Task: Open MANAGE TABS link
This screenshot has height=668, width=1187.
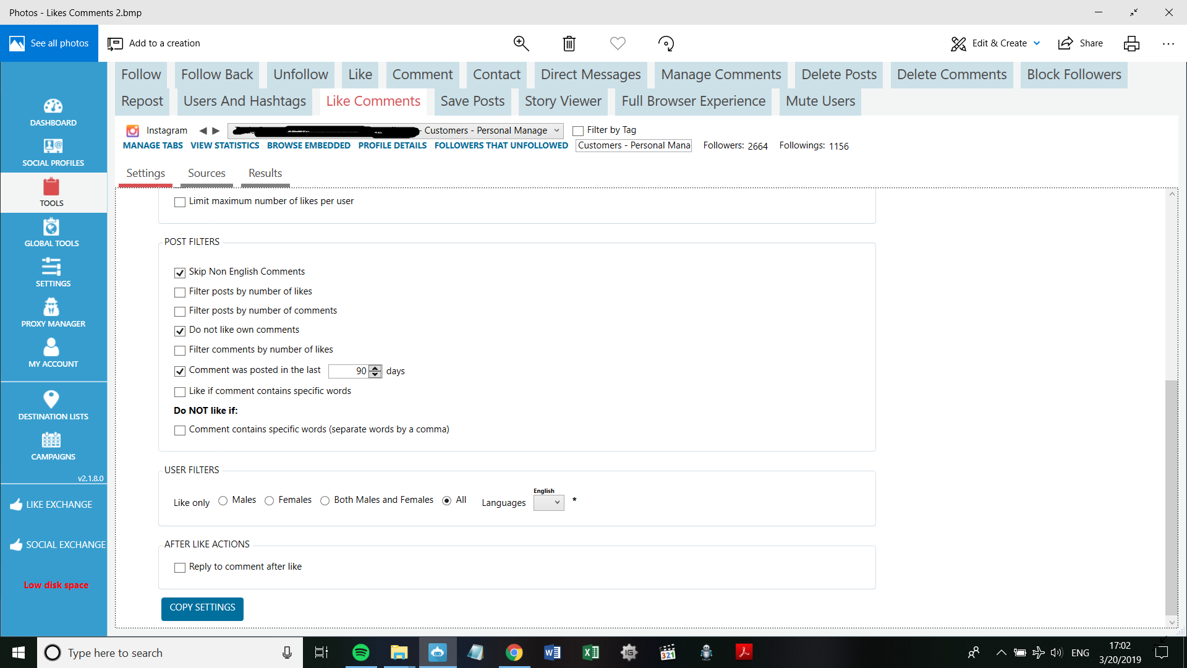Action: (153, 146)
